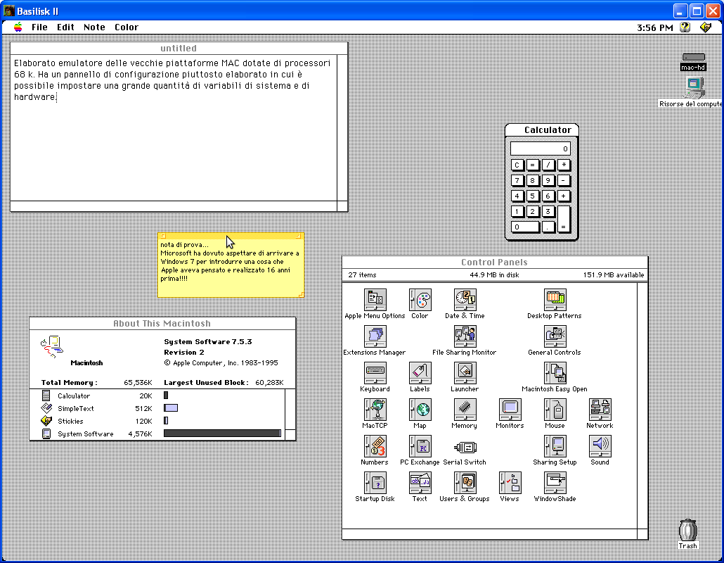Image resolution: width=724 pixels, height=563 pixels.
Task: Click the System Software memory usage bar
Action: 222,434
